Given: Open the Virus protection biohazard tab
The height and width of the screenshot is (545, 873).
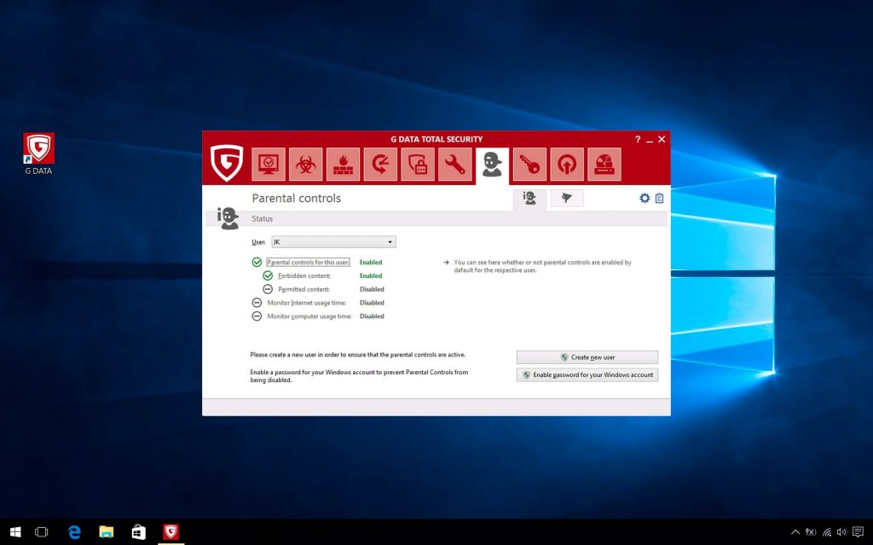Looking at the screenshot, I should [306, 164].
